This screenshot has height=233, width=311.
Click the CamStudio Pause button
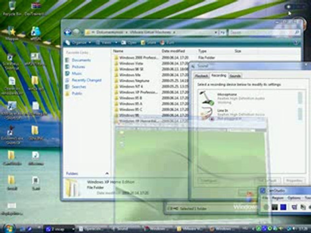(x=275, y=207)
